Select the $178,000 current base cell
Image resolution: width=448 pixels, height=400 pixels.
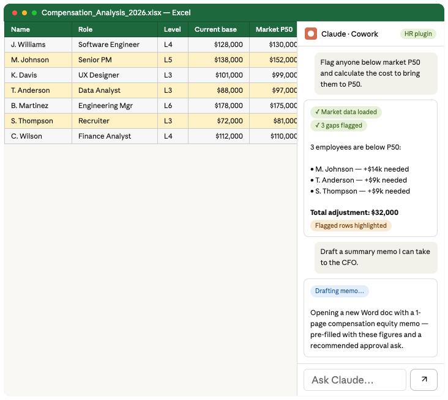(218, 106)
